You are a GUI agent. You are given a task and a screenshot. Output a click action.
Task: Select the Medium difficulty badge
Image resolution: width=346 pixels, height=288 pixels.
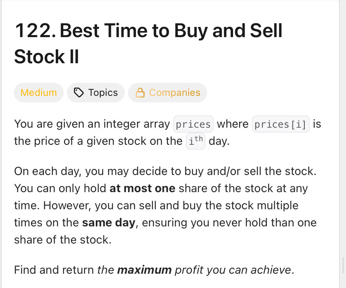39,93
